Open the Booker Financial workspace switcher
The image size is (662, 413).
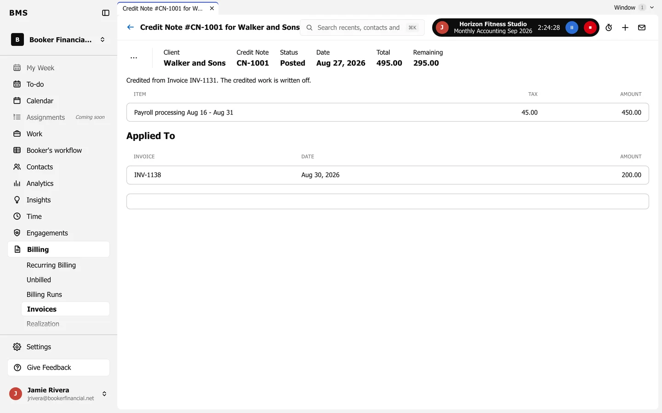tap(58, 39)
